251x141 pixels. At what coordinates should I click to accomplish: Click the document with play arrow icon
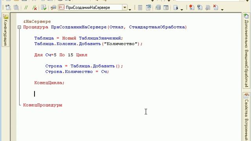(x=176, y=7)
